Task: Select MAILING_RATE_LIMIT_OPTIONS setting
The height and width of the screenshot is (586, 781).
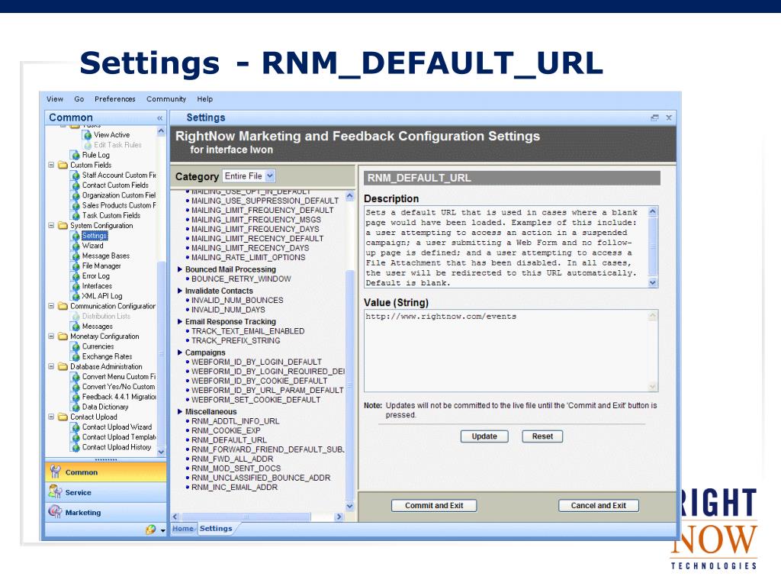Action: pos(248,258)
